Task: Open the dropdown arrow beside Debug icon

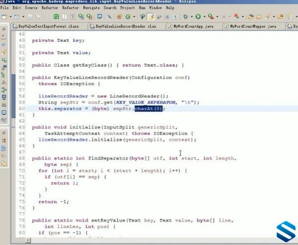Action: (192, 17)
